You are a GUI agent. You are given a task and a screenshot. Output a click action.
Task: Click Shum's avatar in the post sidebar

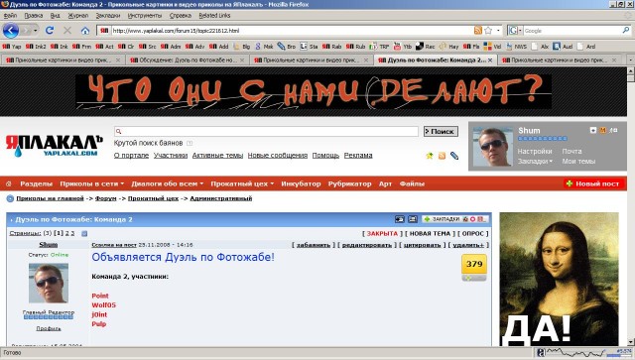pos(49,283)
